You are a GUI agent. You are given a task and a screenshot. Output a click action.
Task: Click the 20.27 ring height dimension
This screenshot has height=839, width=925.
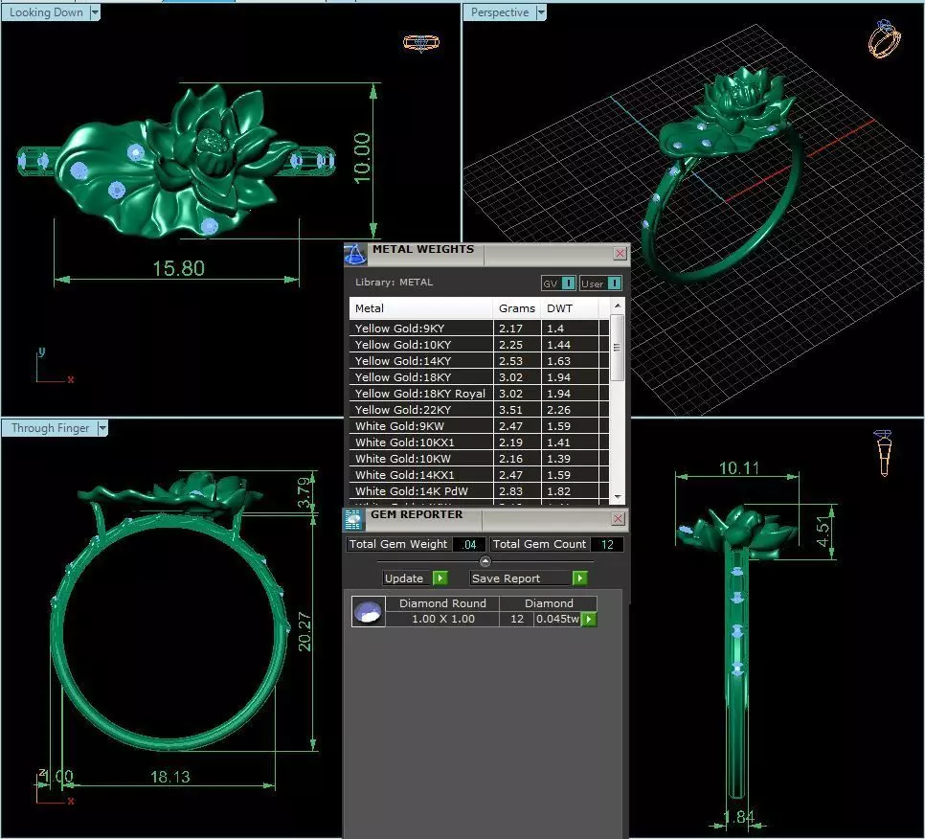point(305,631)
